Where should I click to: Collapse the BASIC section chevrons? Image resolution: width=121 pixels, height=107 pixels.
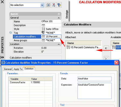pos(59,14)
